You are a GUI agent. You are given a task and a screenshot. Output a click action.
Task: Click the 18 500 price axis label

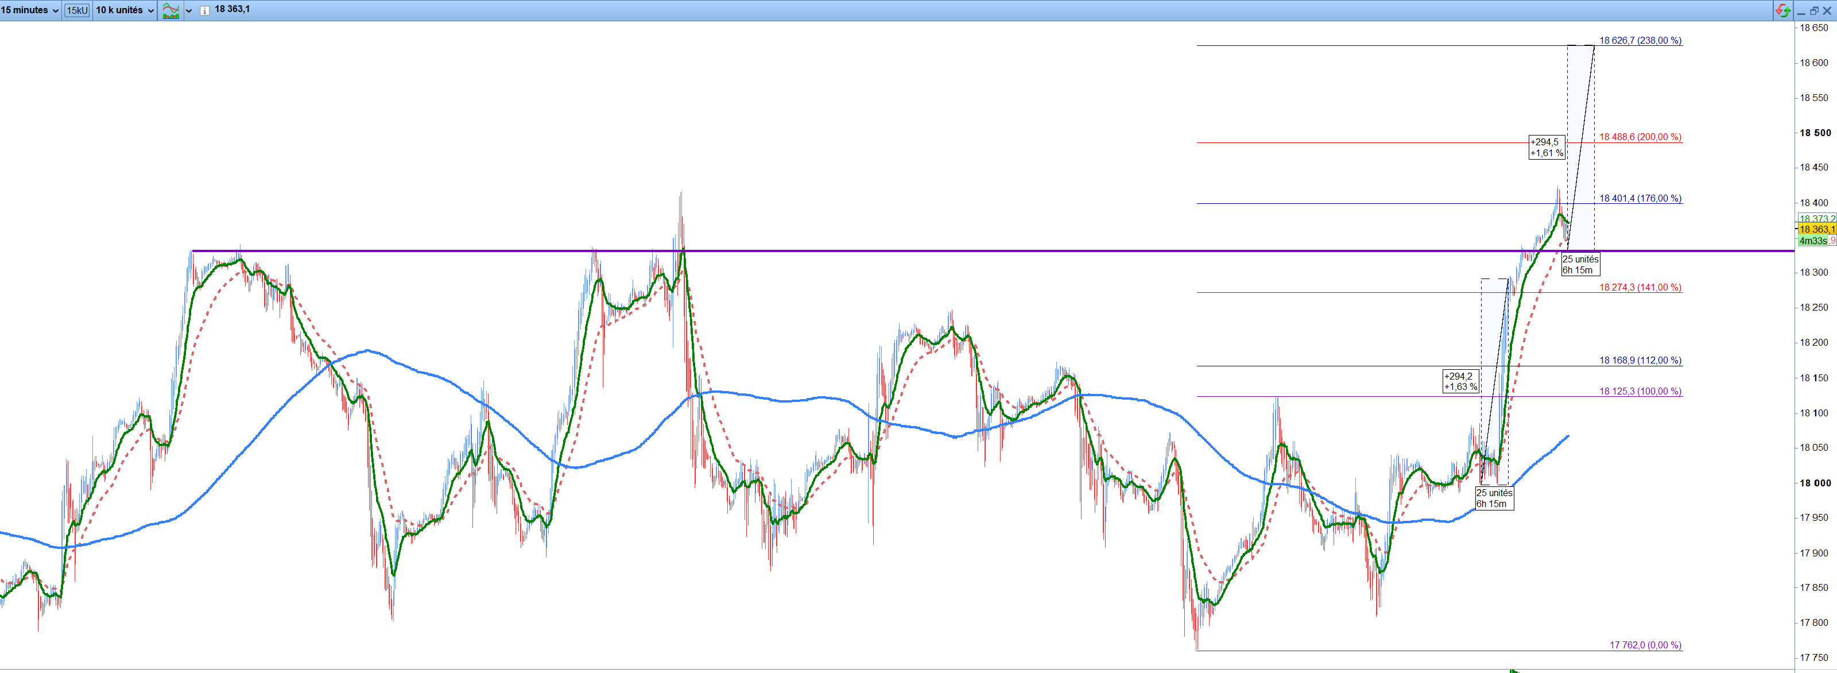point(1815,133)
